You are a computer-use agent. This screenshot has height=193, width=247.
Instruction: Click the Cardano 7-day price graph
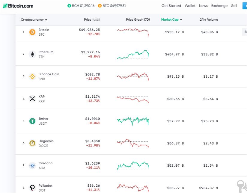133,166
